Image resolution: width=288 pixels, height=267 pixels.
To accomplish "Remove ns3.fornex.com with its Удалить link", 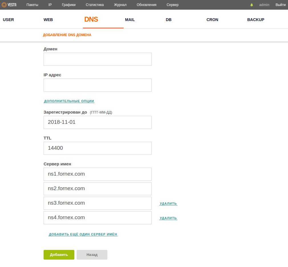I will [168, 204].
